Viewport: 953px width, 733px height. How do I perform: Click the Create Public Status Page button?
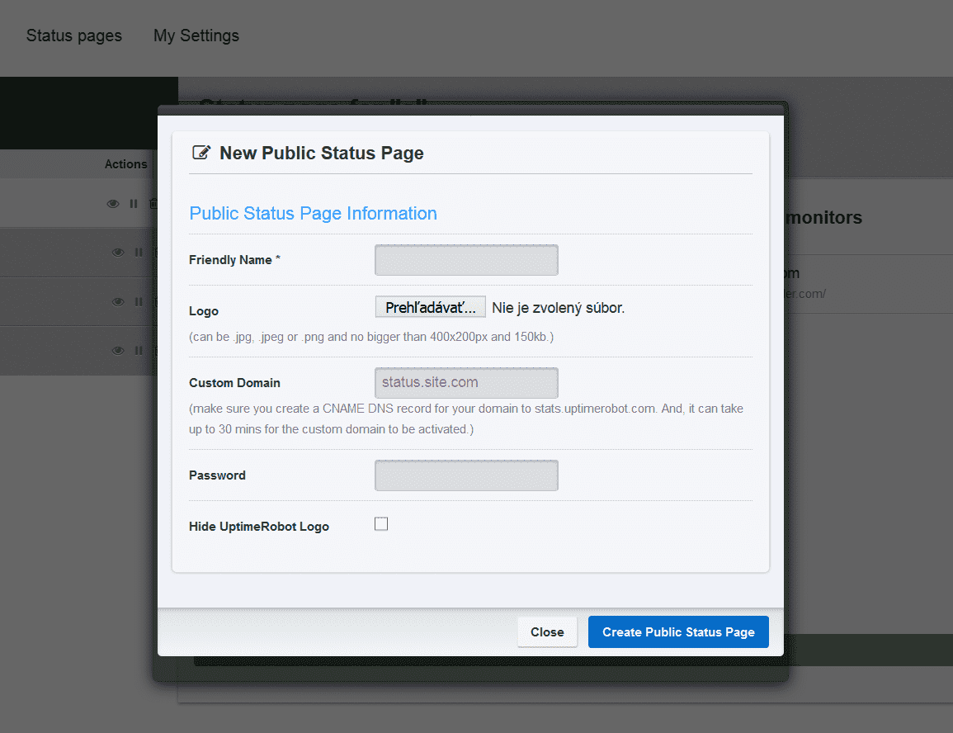point(677,631)
